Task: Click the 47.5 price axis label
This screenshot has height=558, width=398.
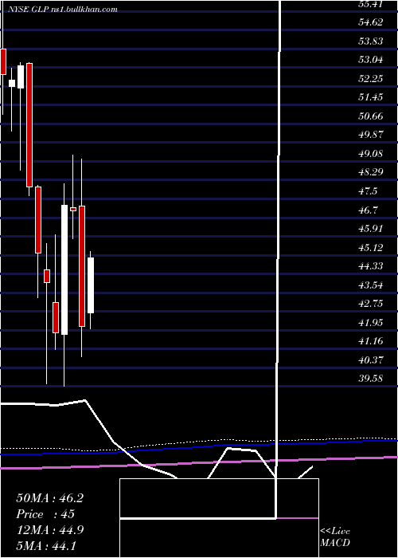Action: 368,191
